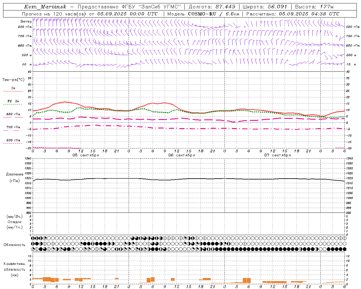Click the 'Долгота: 87.449' longitude value
Screen dimensions: 361x289
(212, 7)
